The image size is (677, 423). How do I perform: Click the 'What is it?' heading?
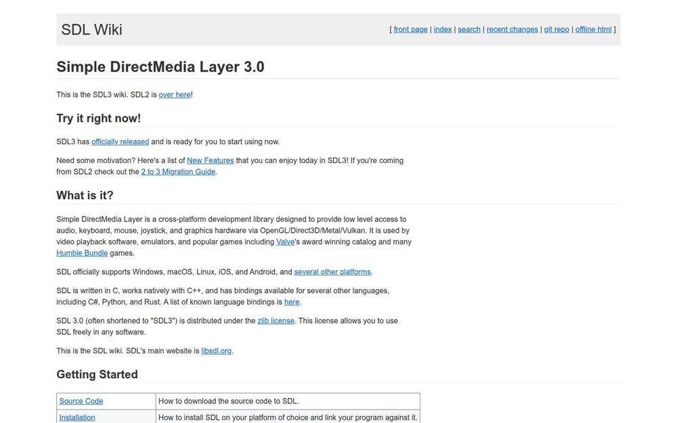[85, 195]
